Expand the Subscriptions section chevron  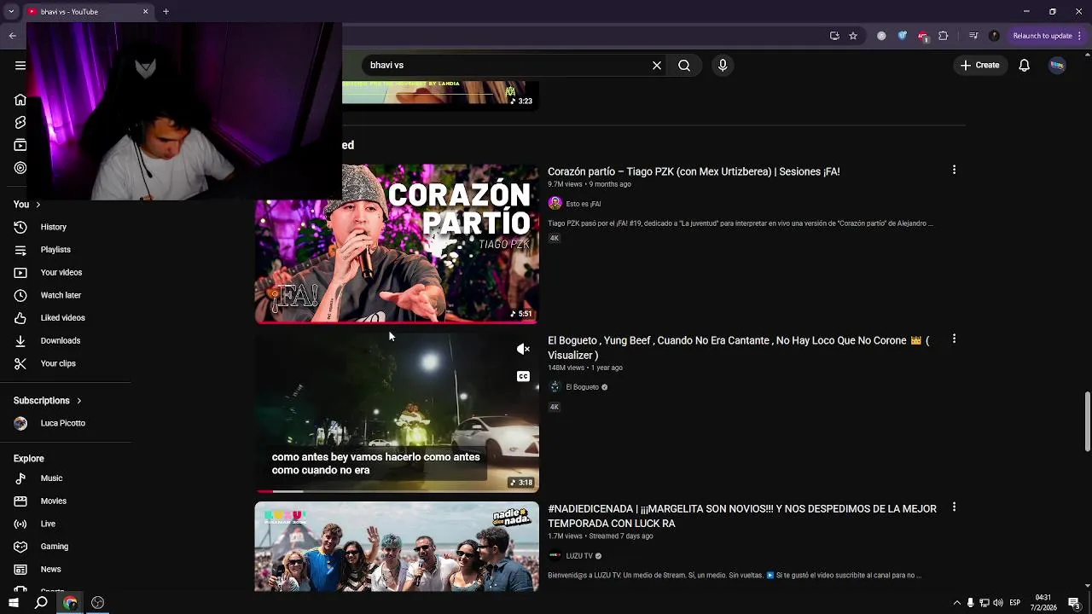pyautogui.click(x=78, y=401)
